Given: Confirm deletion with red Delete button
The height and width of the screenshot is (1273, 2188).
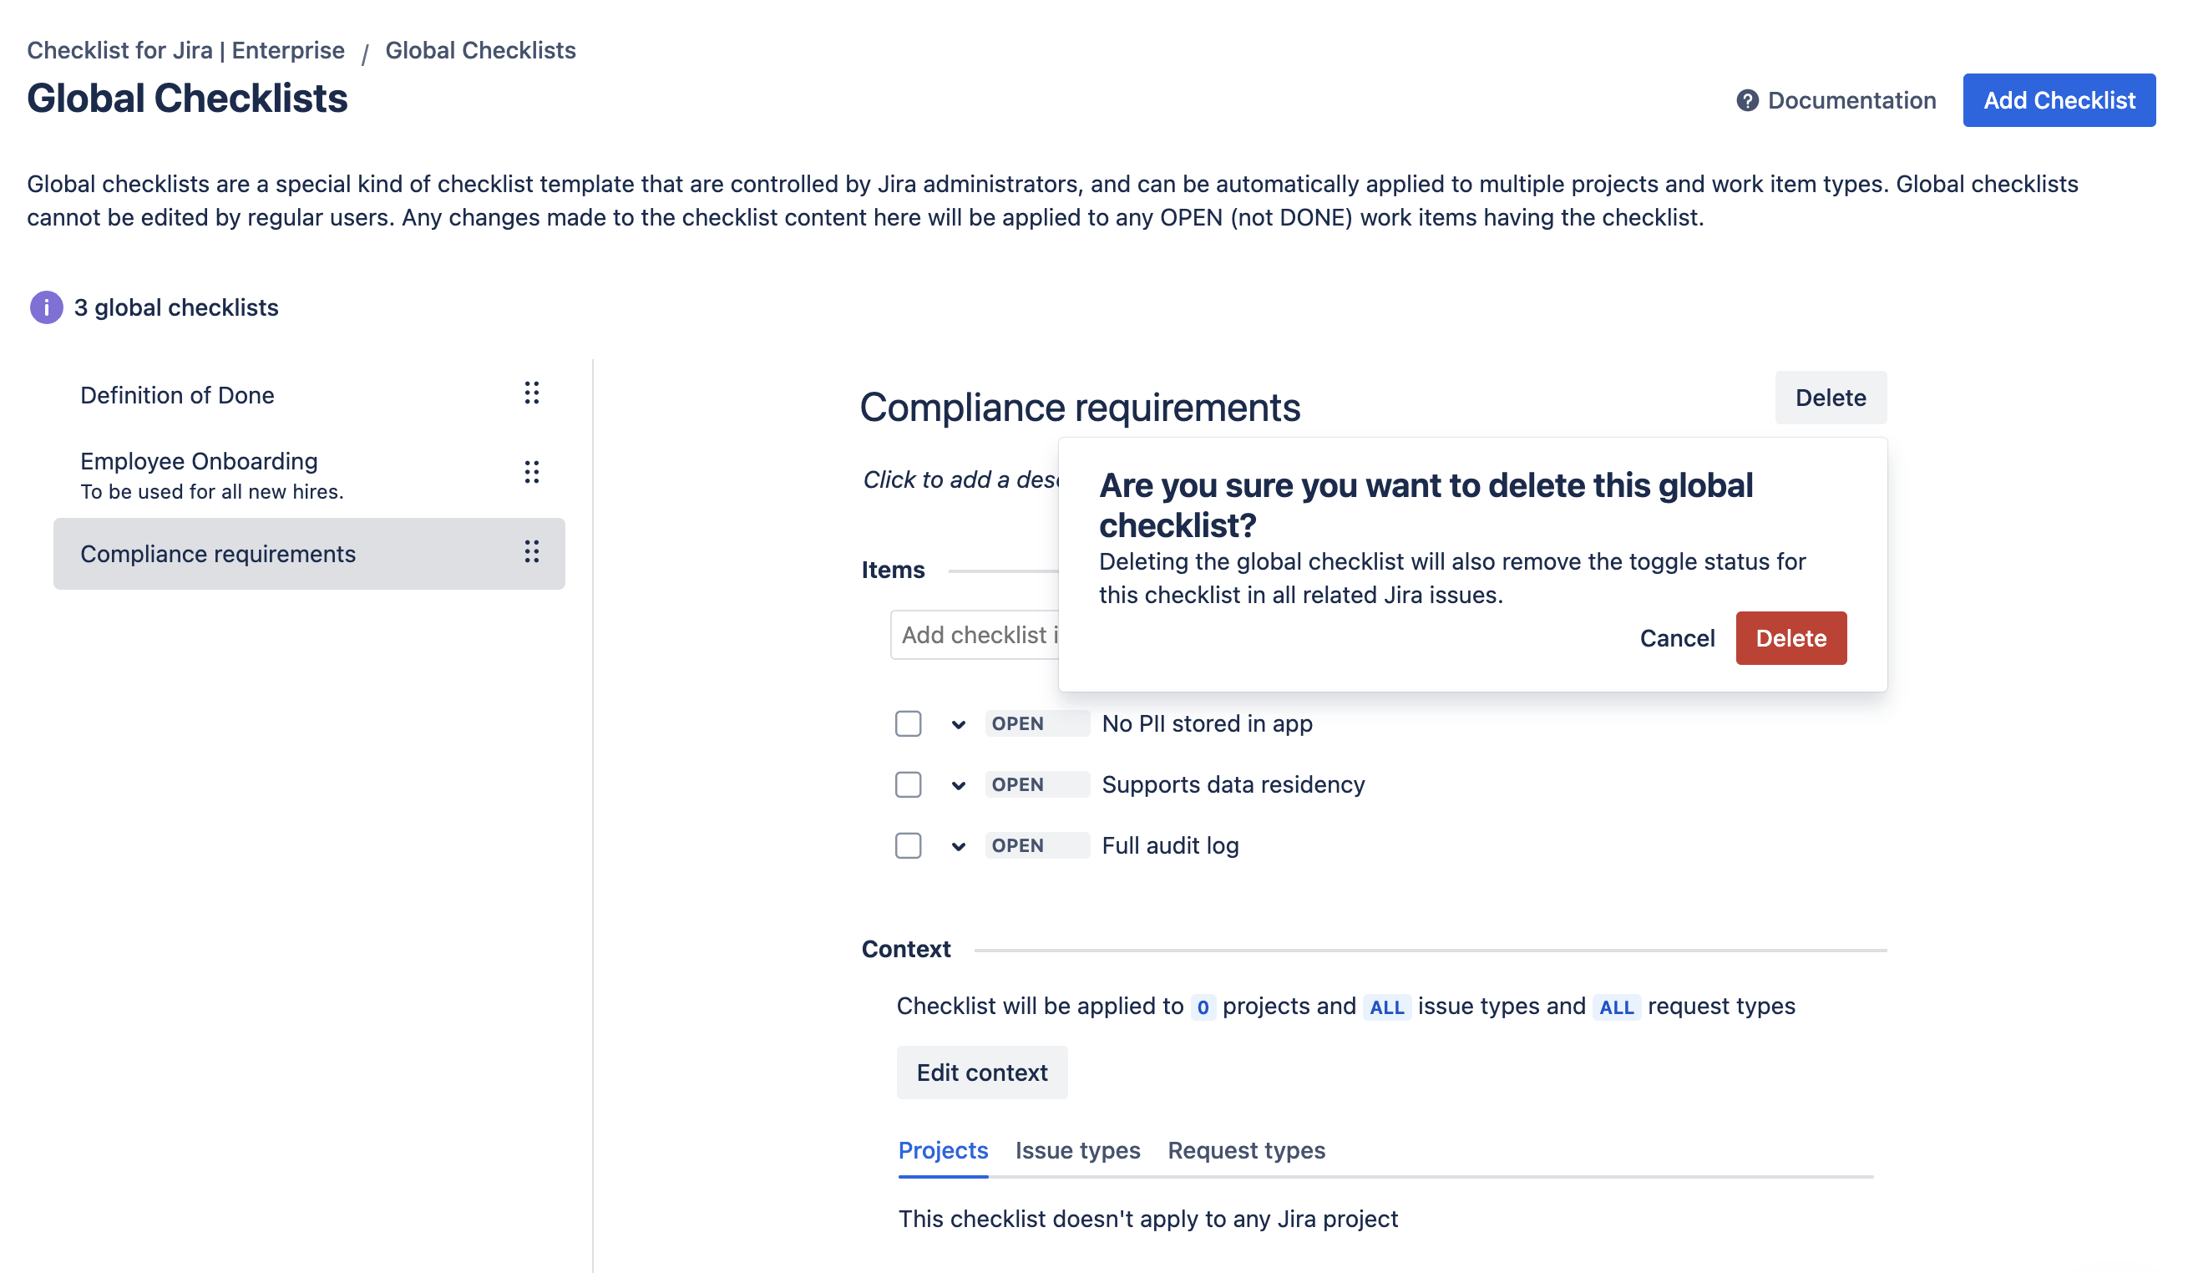Looking at the screenshot, I should 1790,638.
